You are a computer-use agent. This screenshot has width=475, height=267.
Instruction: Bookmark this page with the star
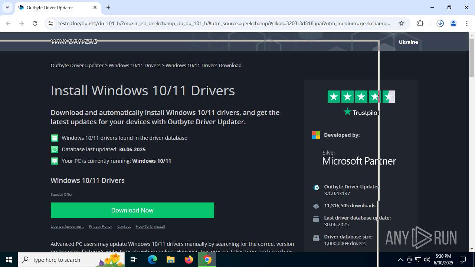click(x=402, y=23)
